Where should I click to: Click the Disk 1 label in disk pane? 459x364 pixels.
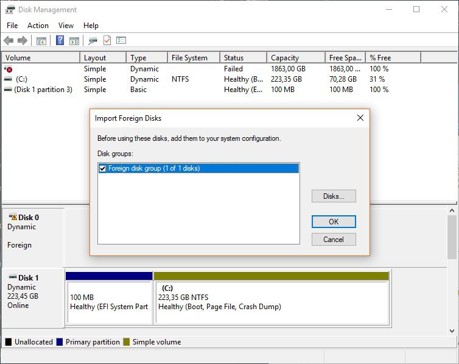[x=28, y=277]
